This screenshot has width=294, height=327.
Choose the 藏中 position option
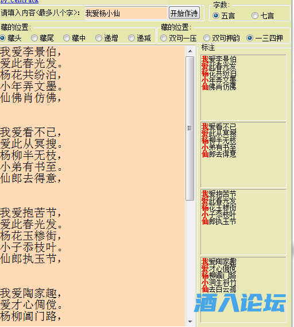(x=75, y=38)
